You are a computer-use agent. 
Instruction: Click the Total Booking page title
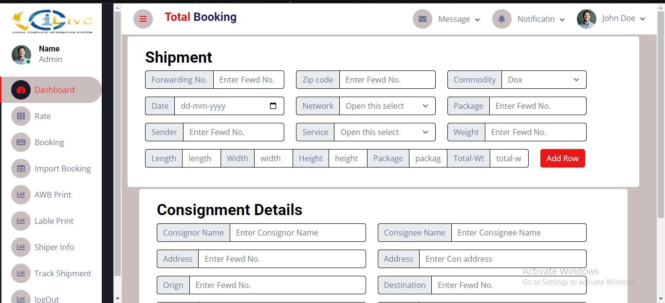pos(201,17)
